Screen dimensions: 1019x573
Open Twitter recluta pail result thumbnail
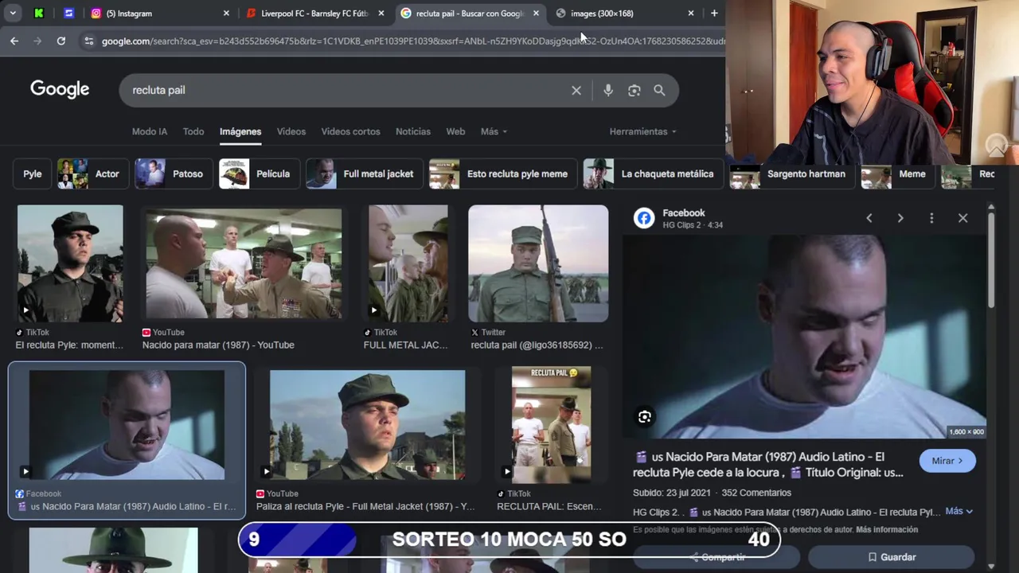pyautogui.click(x=538, y=263)
